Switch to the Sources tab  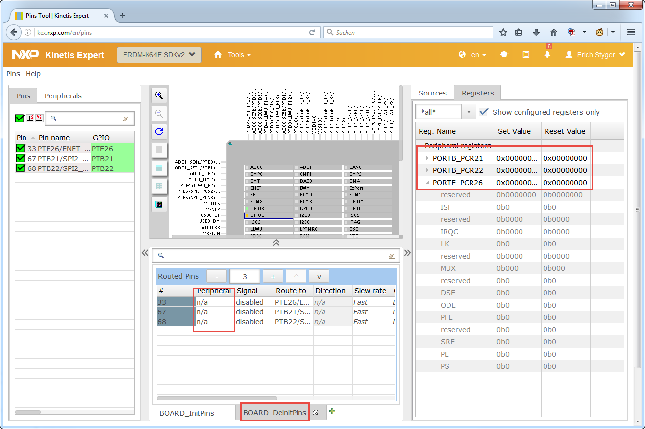point(432,93)
